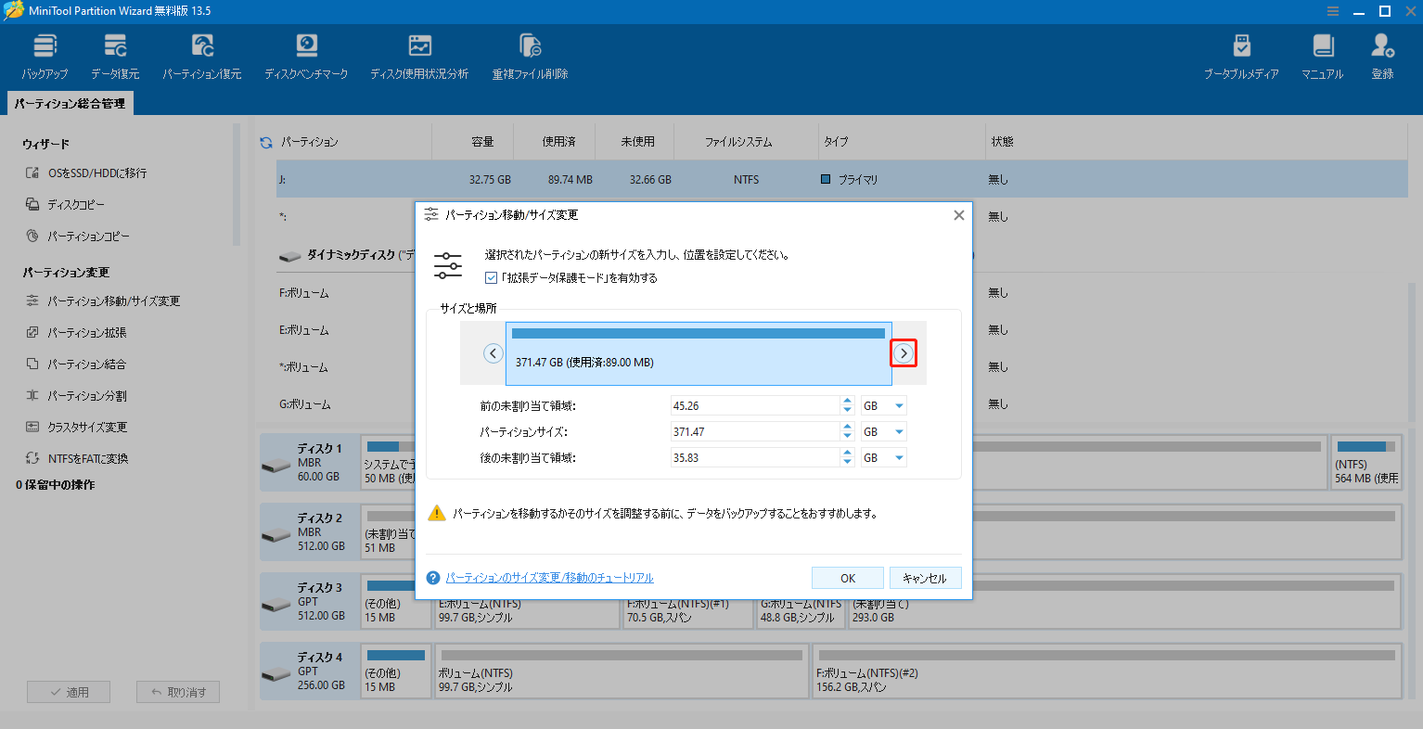Screen dimensions: 1423x729
Task: Open the GB unit dropdown for パーティションサイズ
Action: (883, 430)
